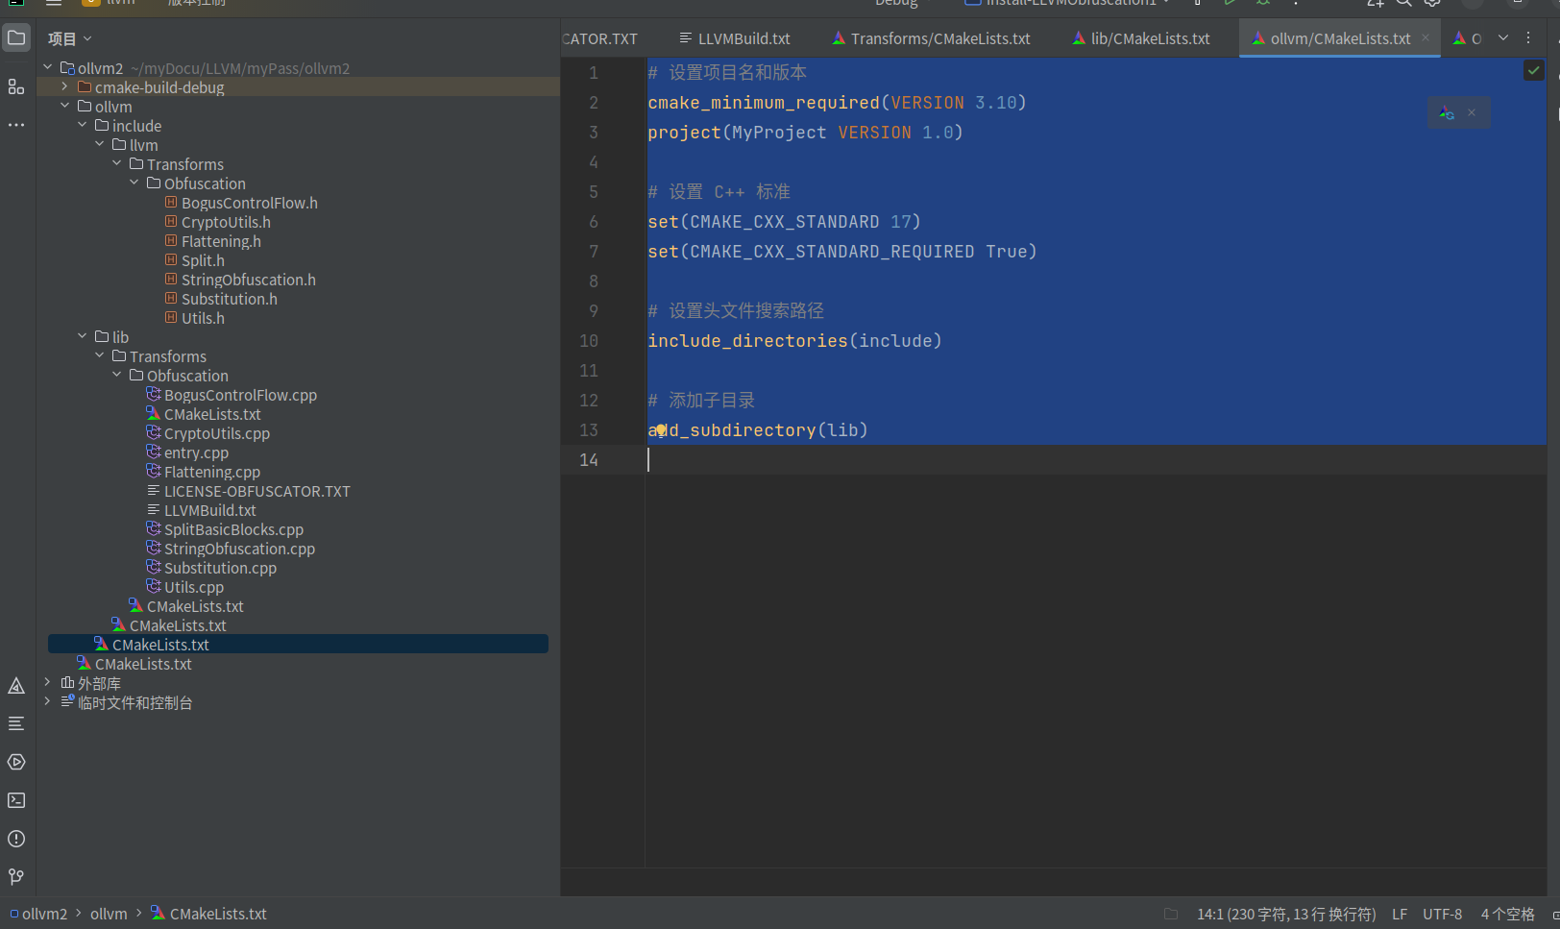Select entry.cpp in project tree

[x=187, y=452]
